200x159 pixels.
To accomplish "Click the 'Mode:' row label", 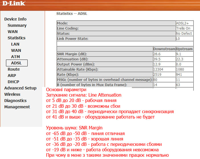I will 62,23.
